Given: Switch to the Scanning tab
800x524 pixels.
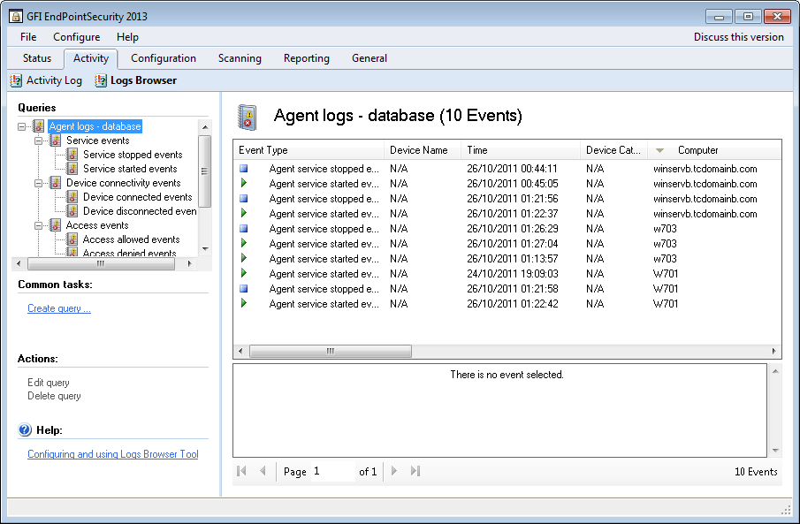Looking at the screenshot, I should tap(240, 58).
